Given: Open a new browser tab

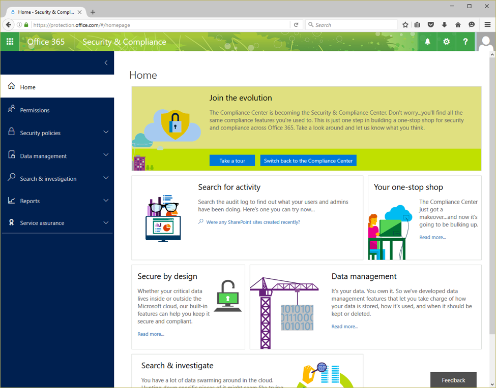Looking at the screenshot, I should point(93,12).
